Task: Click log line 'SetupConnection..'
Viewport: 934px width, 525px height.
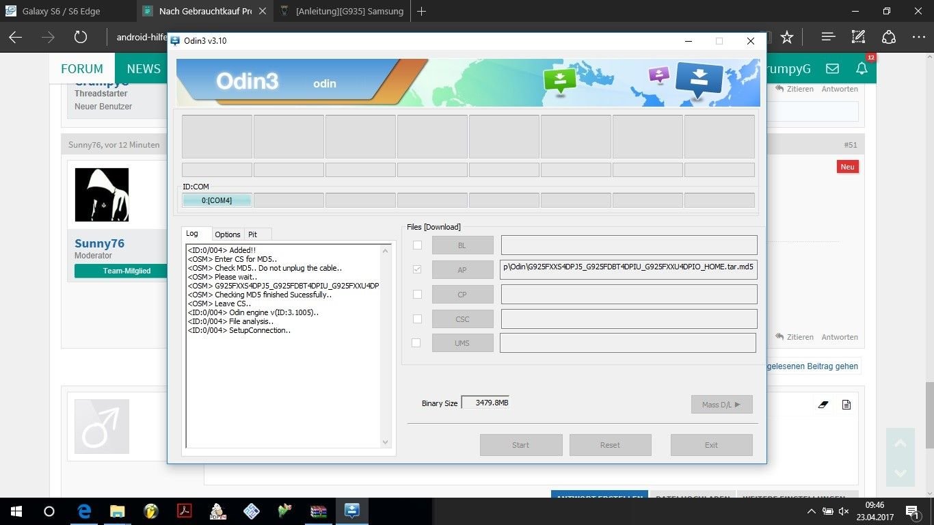Action: coord(239,330)
